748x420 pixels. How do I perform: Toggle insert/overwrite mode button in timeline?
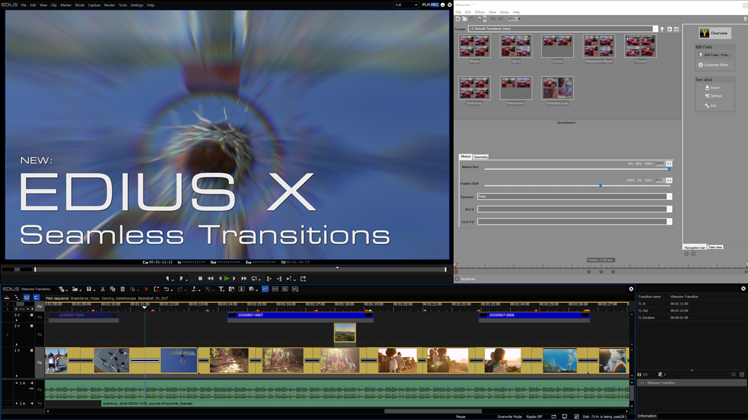[x=6, y=297]
